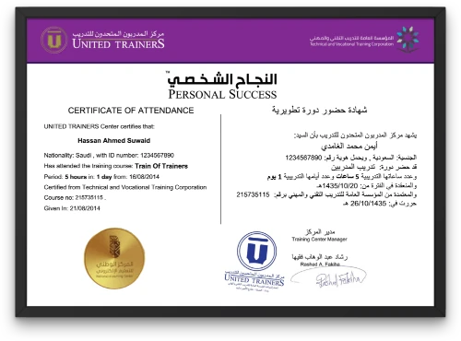461x341 pixels.
Task: Click the United Trainers gold U logo
Action: (x=53, y=41)
